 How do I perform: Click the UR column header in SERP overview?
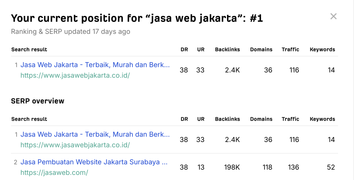point(201,119)
